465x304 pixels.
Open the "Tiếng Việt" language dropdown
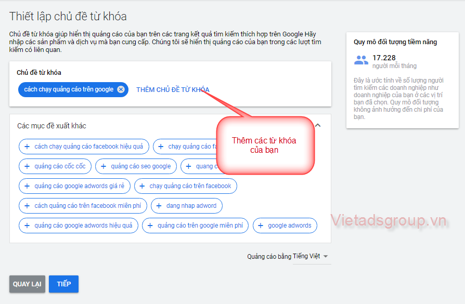click(x=311, y=256)
